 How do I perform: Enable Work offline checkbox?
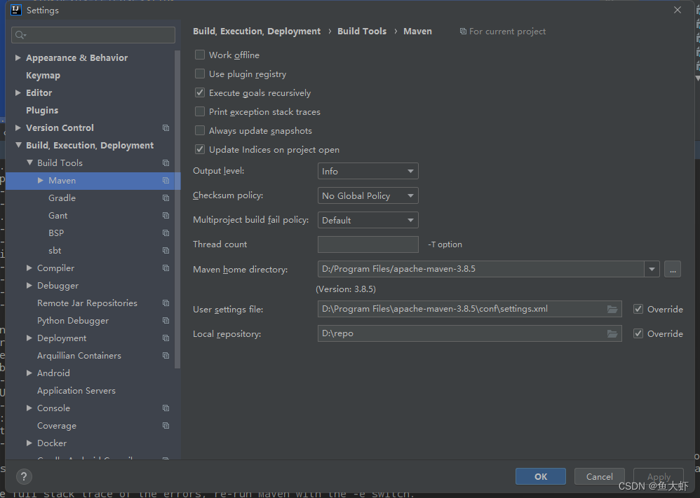tap(200, 55)
